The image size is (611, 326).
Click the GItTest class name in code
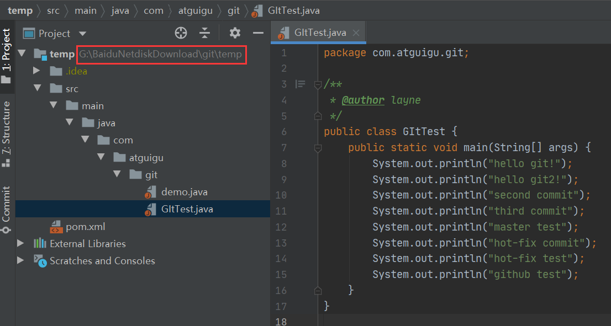point(424,131)
